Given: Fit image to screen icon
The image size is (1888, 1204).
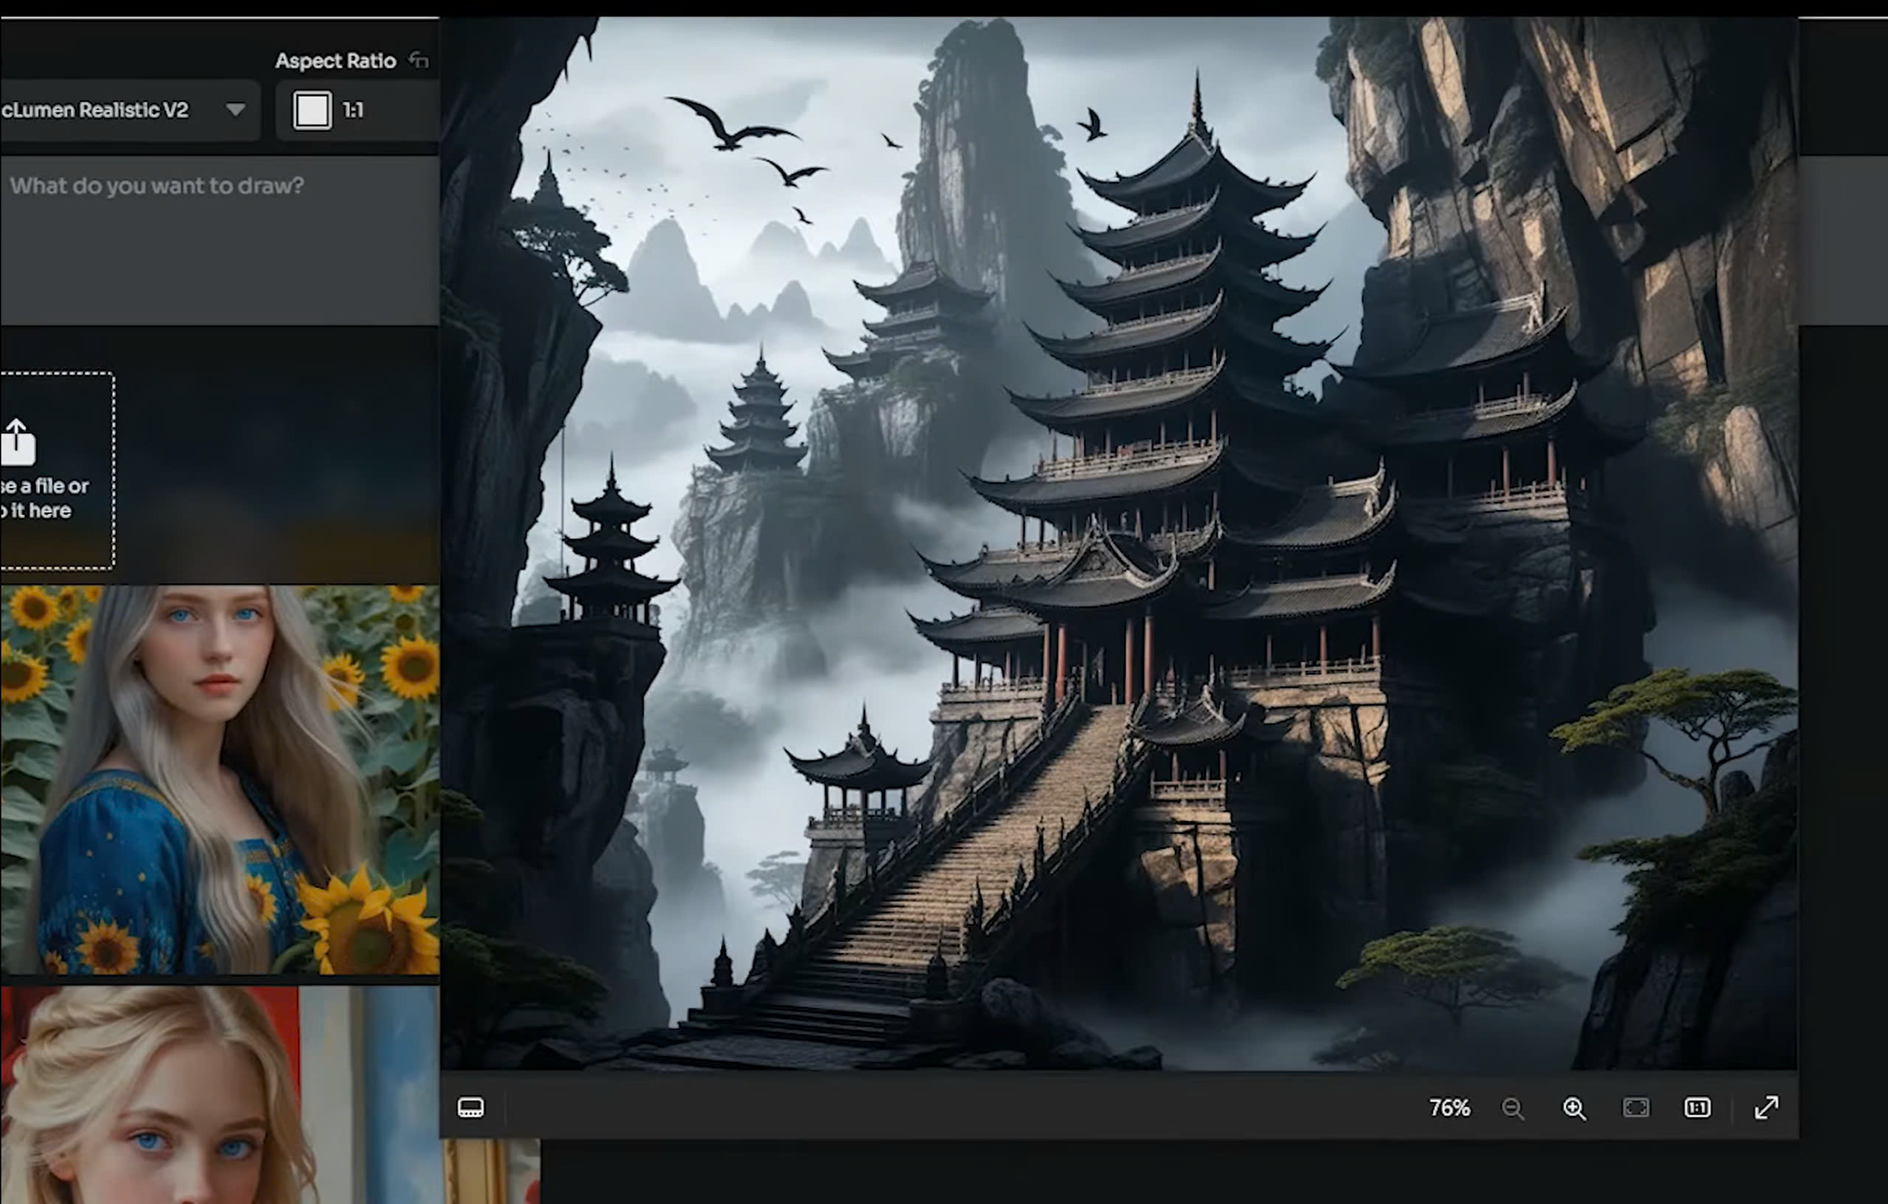Looking at the screenshot, I should [x=1636, y=1107].
